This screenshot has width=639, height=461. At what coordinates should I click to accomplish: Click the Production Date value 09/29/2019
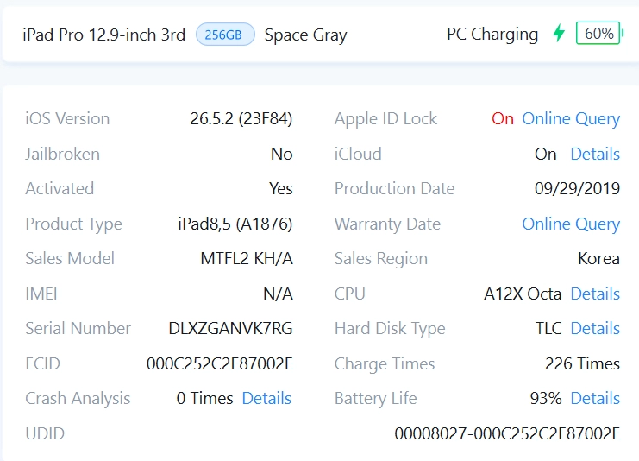click(x=577, y=188)
